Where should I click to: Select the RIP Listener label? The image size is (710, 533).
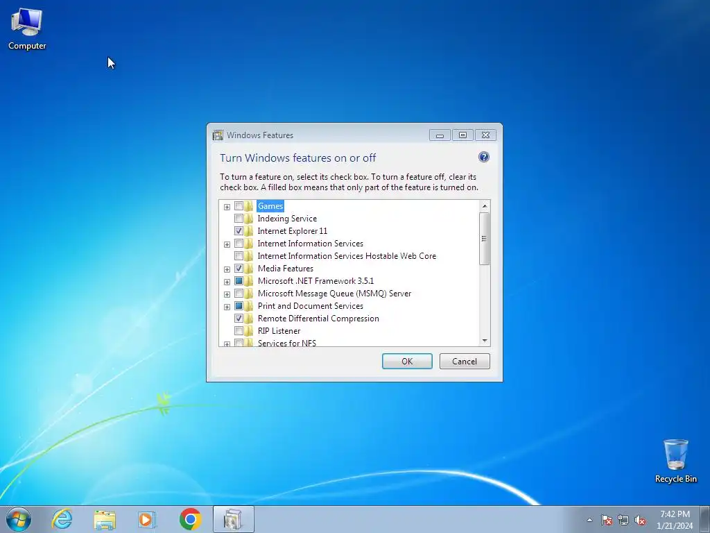(279, 331)
